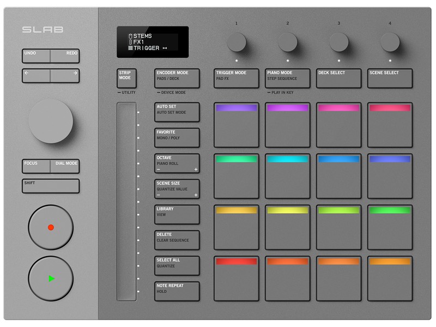The width and height of the screenshot is (436, 327).
Task: Select PIANO MODE for step sequencing
Action: 288,78
